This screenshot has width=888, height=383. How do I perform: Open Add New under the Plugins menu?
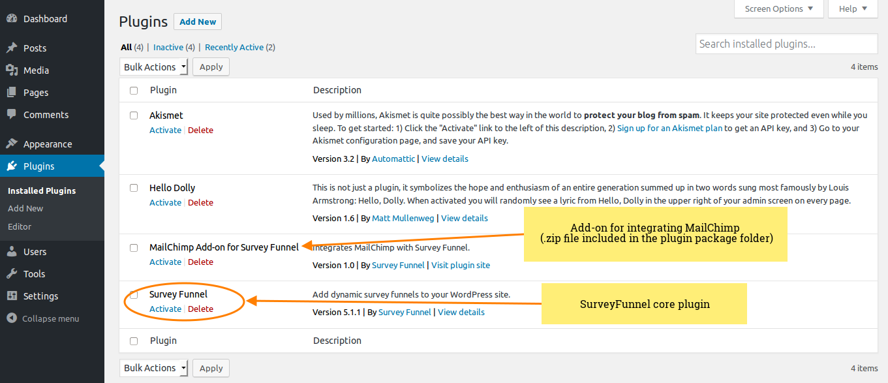[25, 208]
